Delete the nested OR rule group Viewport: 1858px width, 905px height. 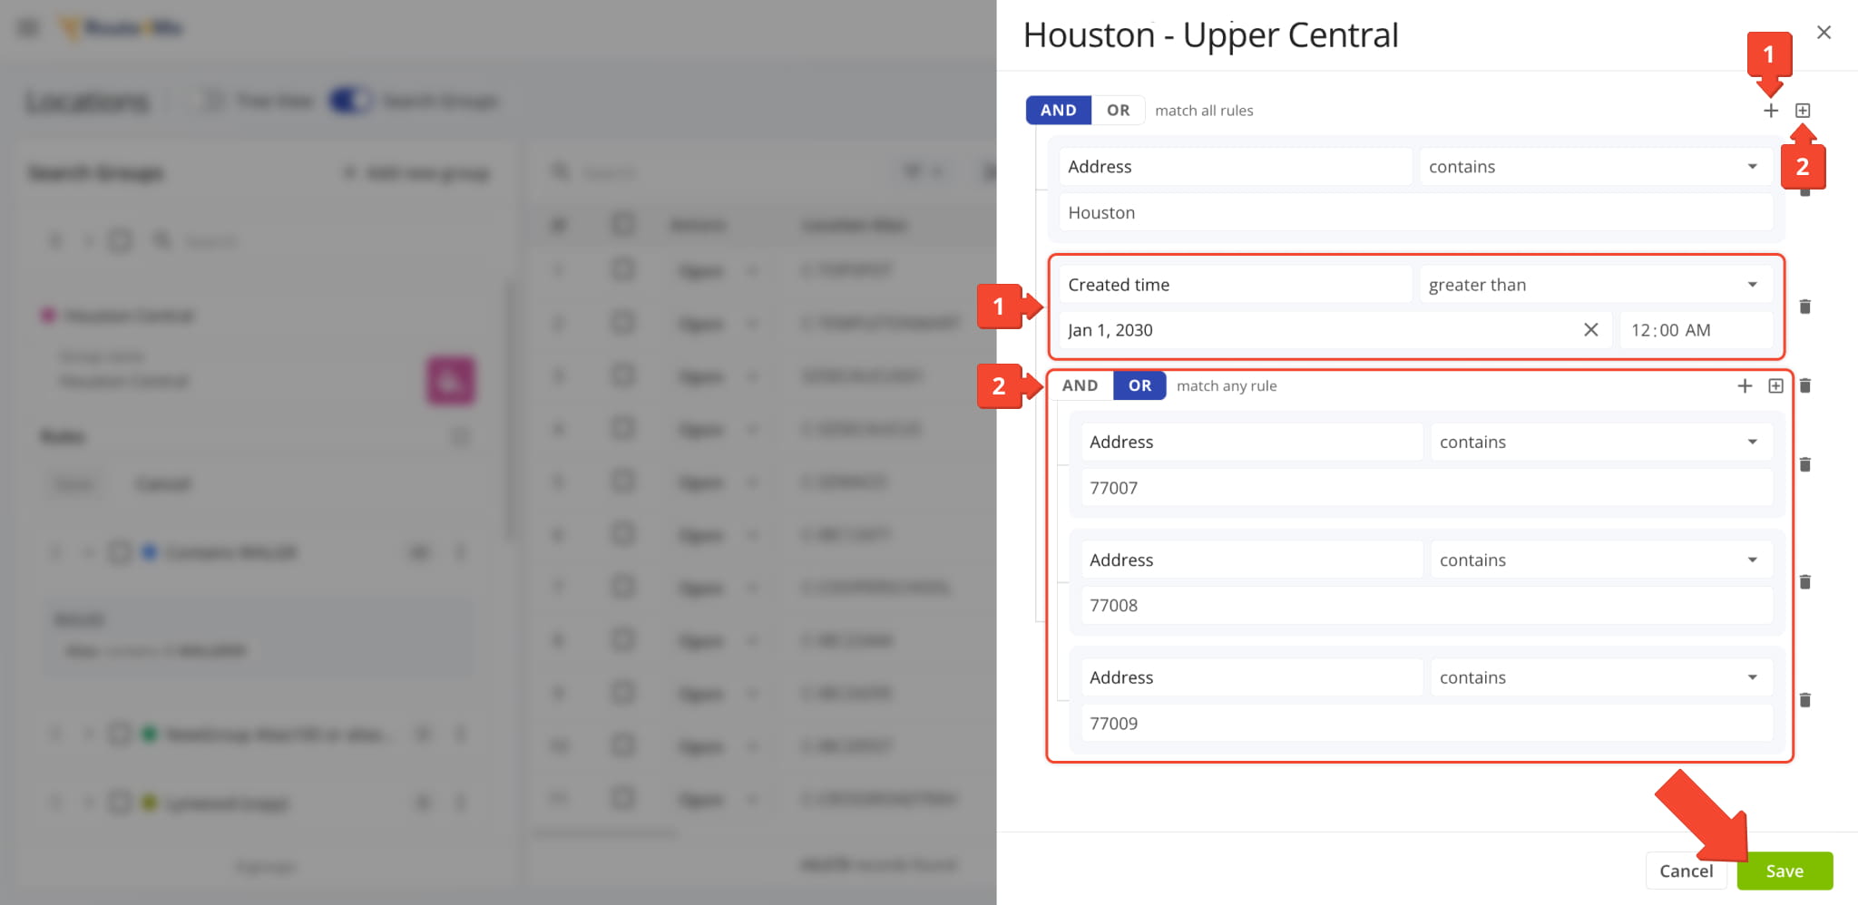point(1805,385)
